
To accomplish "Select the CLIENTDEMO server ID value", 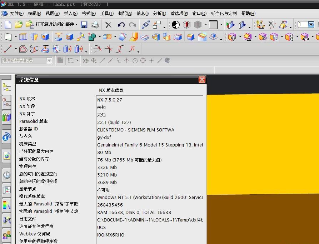I will pos(136,130).
